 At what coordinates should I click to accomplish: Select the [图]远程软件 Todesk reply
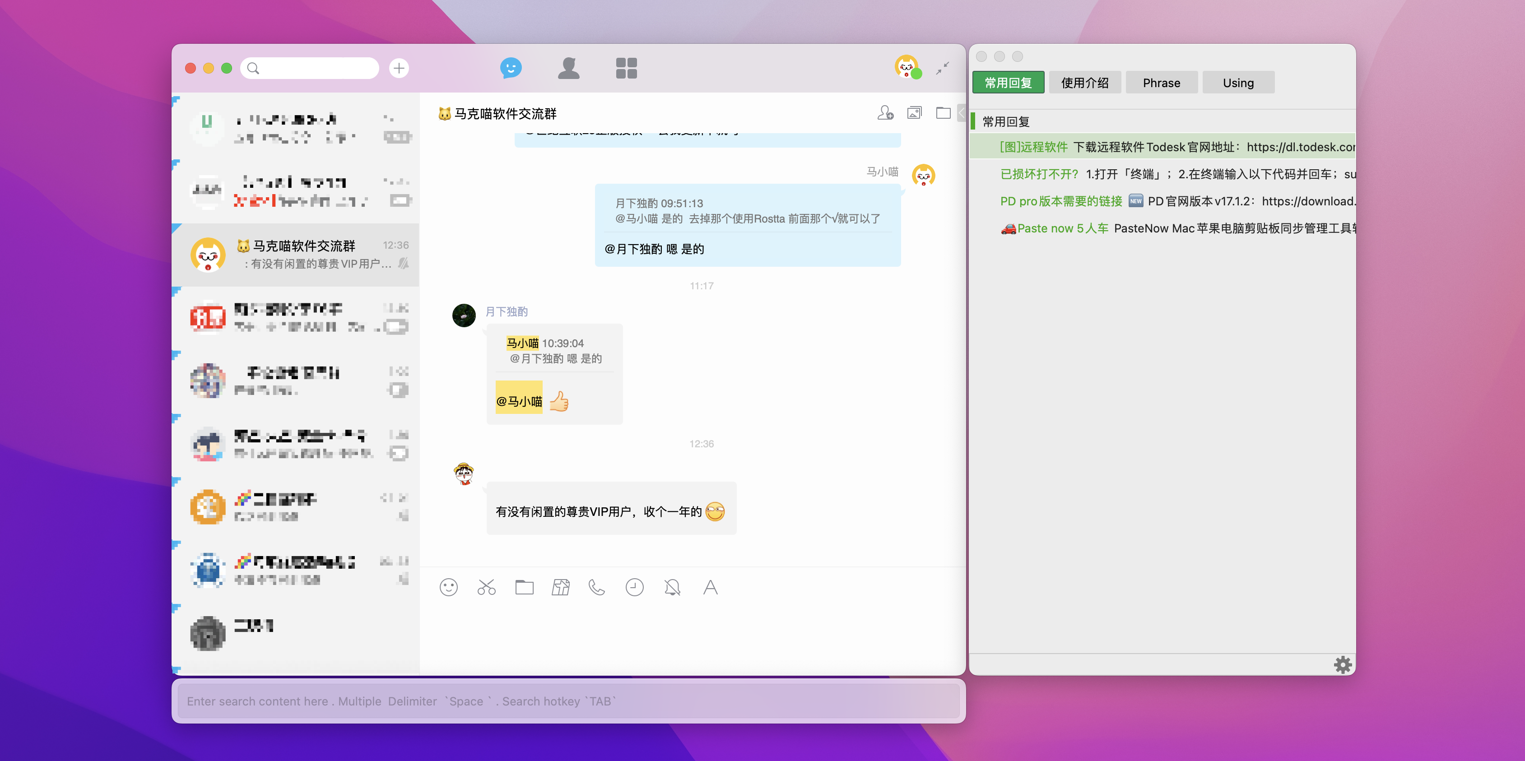tap(1162, 147)
